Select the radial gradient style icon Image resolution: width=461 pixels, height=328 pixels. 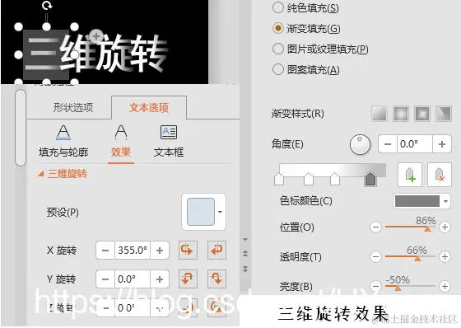[x=401, y=114]
